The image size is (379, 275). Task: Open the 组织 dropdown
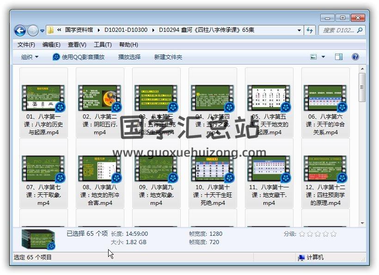click(x=30, y=57)
